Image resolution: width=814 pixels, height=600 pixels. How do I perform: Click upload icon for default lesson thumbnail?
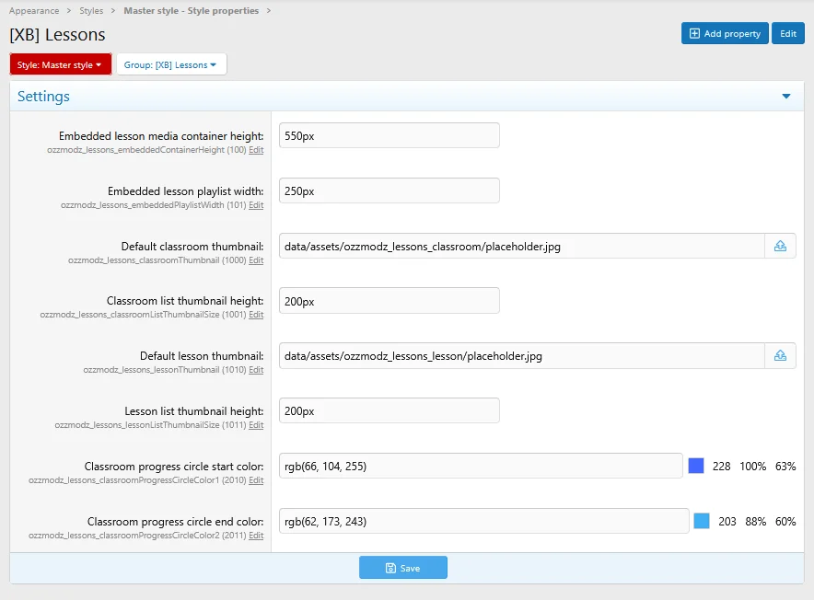click(780, 356)
